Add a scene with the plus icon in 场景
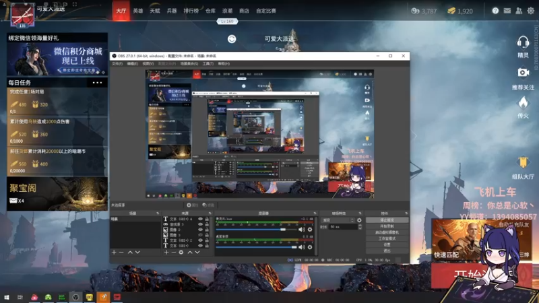This screenshot has height=303, width=539. (x=114, y=252)
